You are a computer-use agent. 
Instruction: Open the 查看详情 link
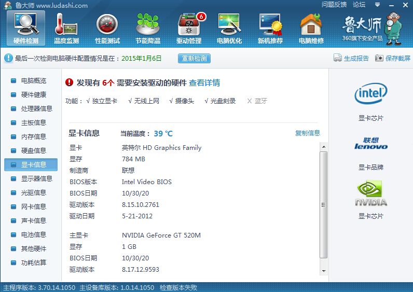[x=204, y=82]
